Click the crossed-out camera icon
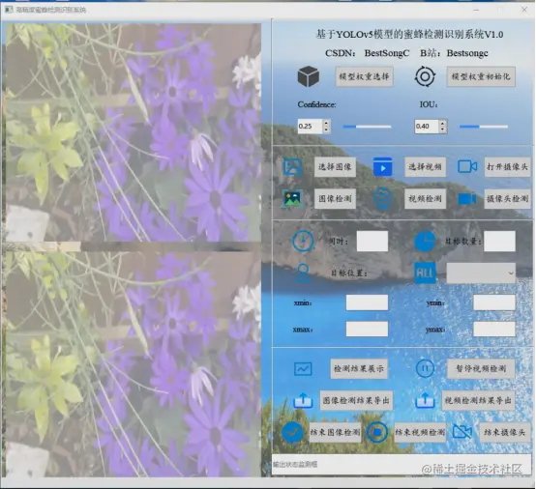Image resolution: width=536 pixels, height=489 pixels. [462, 432]
